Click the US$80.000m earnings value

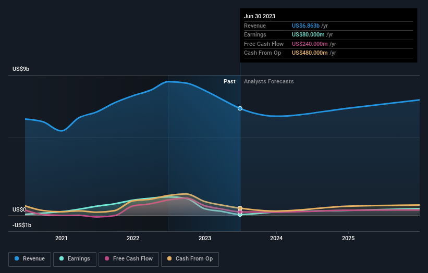coord(308,34)
